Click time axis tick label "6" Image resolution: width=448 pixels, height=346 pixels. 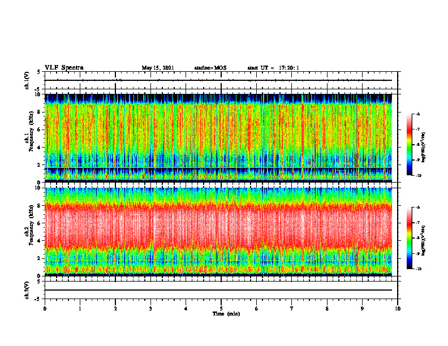257,309
